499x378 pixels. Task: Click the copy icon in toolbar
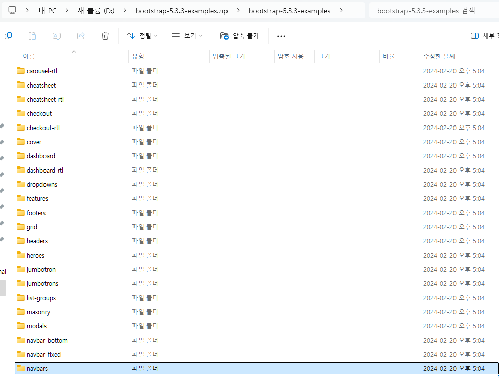click(x=8, y=36)
